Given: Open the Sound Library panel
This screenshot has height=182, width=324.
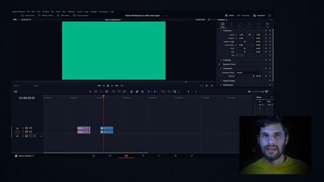Looking at the screenshot, I should coord(80,16).
